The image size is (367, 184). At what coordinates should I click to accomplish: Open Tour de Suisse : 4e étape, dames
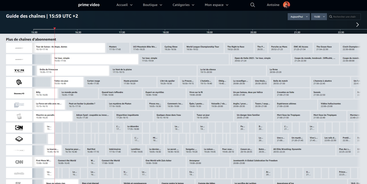point(69,48)
